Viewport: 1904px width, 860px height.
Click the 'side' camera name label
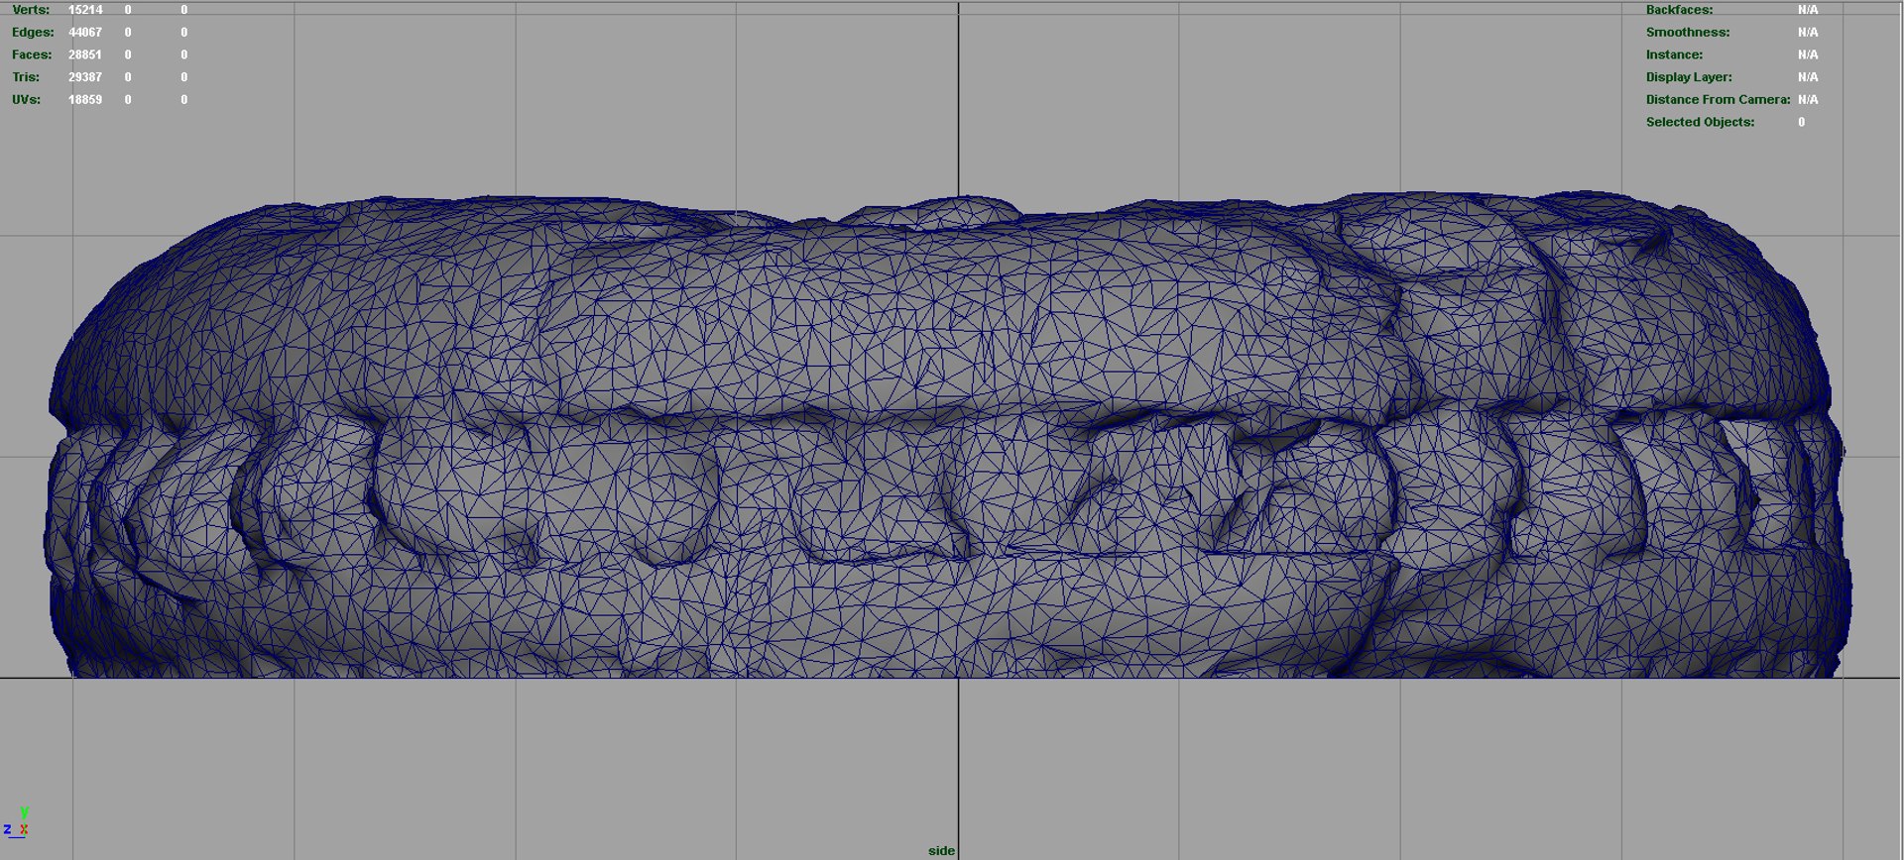(941, 850)
